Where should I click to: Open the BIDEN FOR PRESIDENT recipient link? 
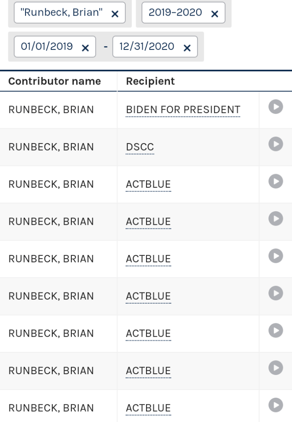coord(183,110)
